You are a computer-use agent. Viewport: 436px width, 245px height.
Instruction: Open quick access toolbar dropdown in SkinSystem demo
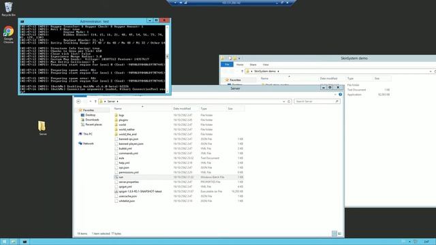coord(239,59)
